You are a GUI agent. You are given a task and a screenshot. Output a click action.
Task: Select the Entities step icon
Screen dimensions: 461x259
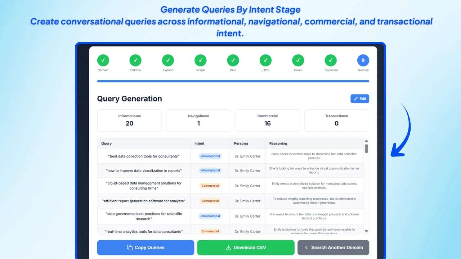(x=135, y=60)
